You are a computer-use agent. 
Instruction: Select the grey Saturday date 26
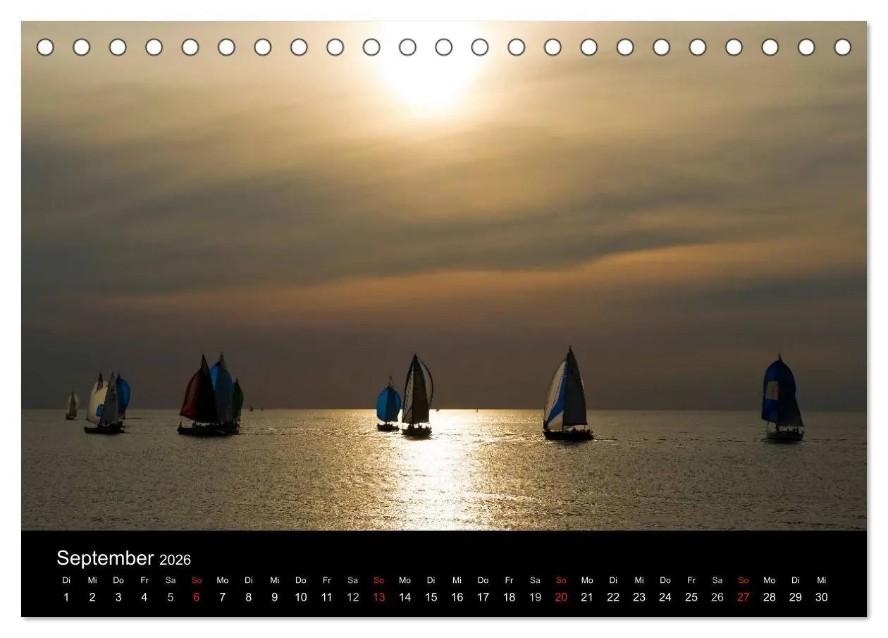point(717,597)
